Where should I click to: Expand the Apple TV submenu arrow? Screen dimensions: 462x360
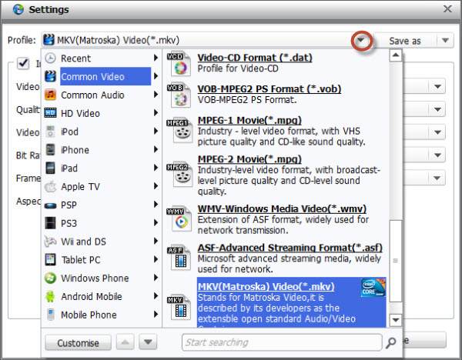(x=156, y=186)
